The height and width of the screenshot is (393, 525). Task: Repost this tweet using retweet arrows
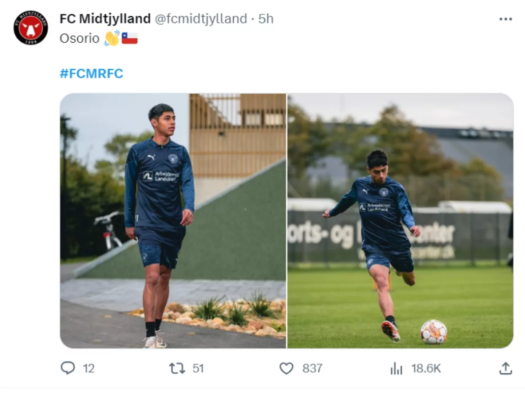(177, 368)
